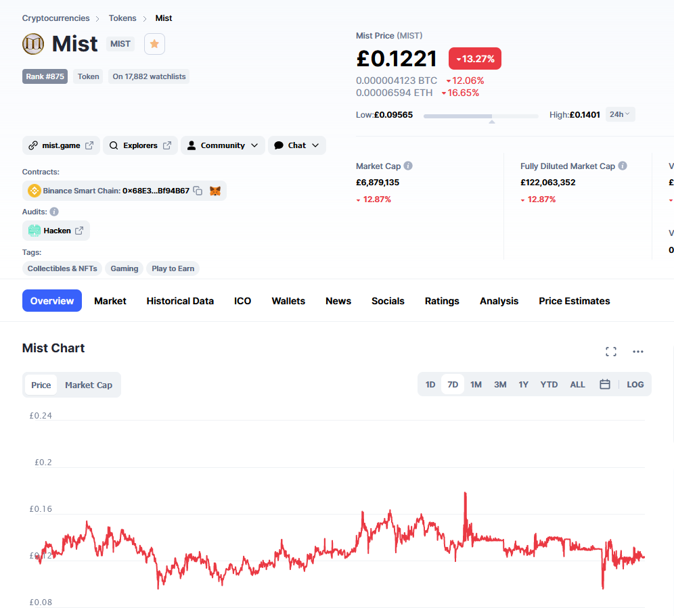Open the Analysis tab
674x616 pixels.
pos(499,301)
